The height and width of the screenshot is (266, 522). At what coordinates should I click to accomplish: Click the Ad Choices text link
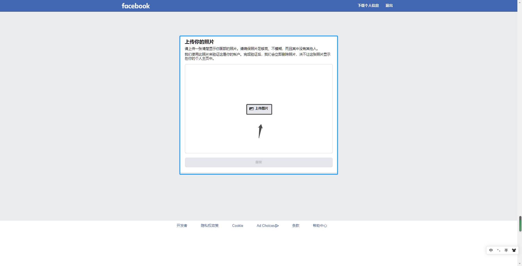coord(266,226)
